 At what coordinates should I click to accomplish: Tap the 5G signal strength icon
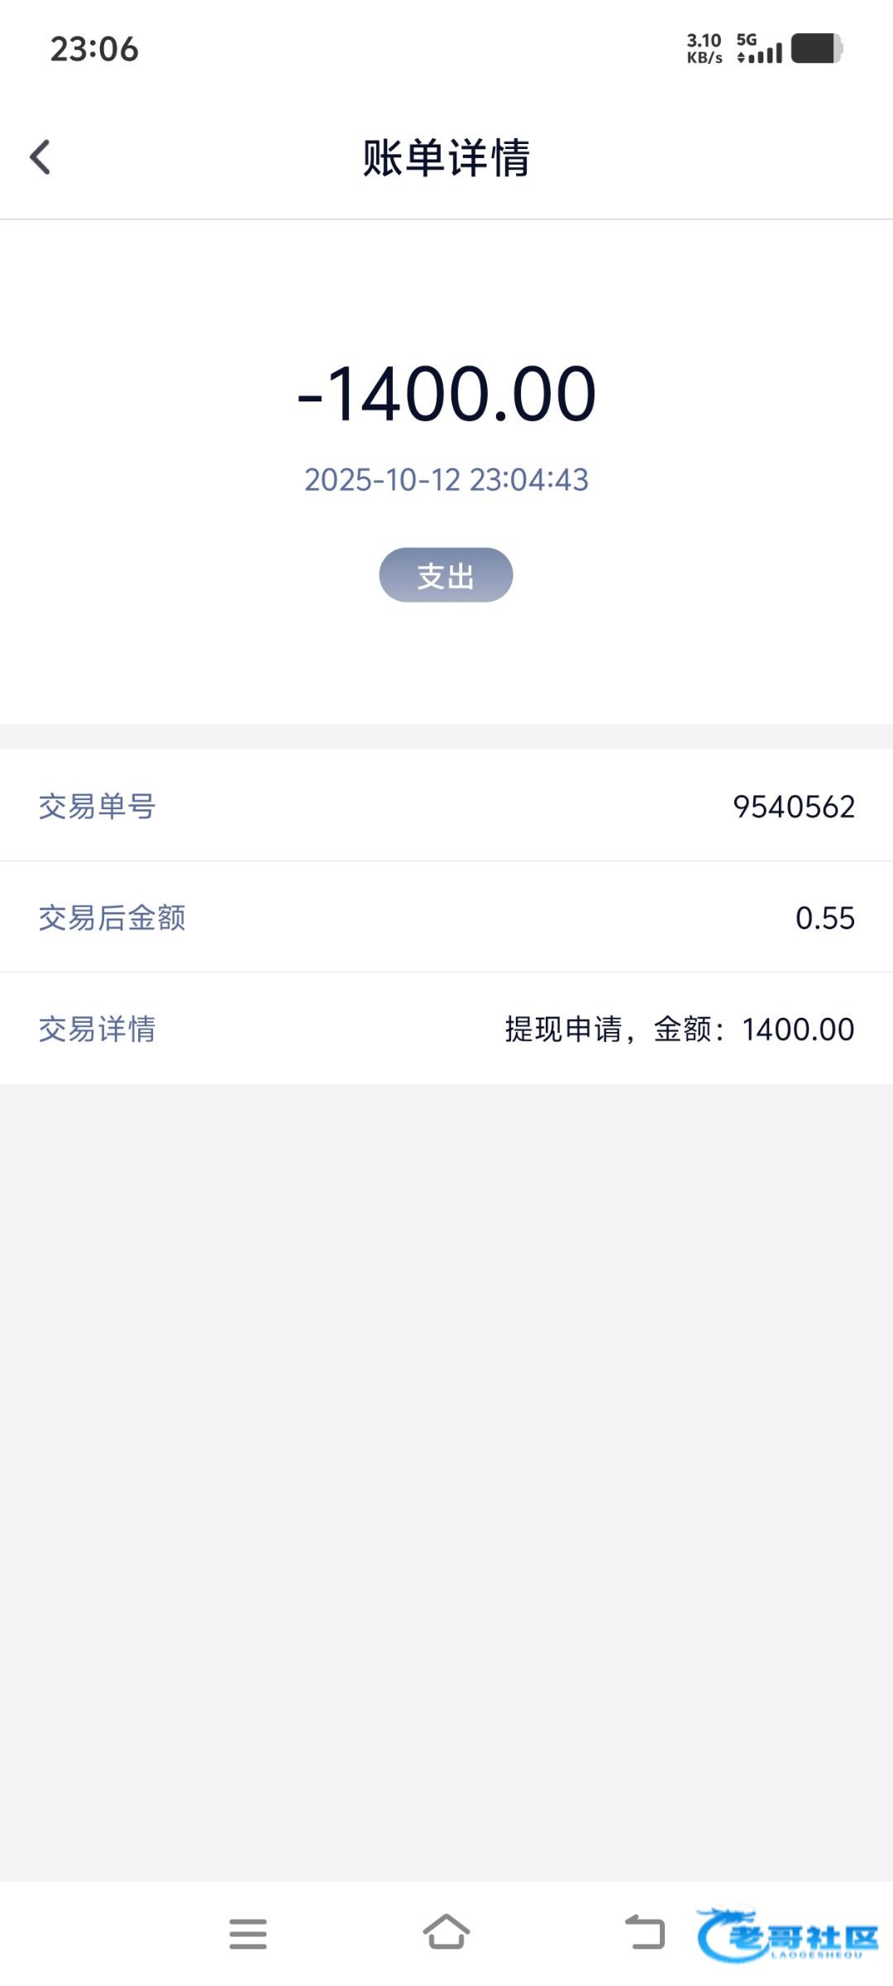point(759,49)
